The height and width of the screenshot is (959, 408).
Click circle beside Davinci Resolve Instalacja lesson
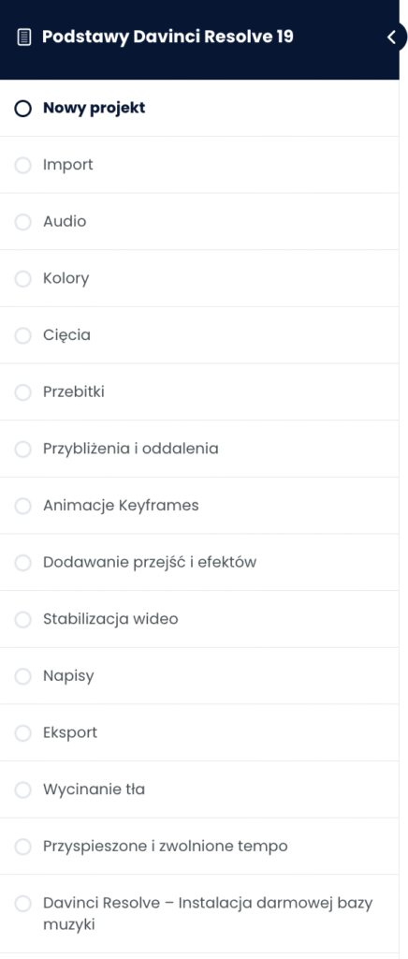(x=22, y=904)
